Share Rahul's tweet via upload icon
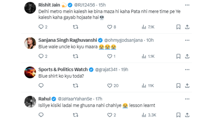Image resolution: width=213 pixels, height=120 pixels. tap(187, 115)
